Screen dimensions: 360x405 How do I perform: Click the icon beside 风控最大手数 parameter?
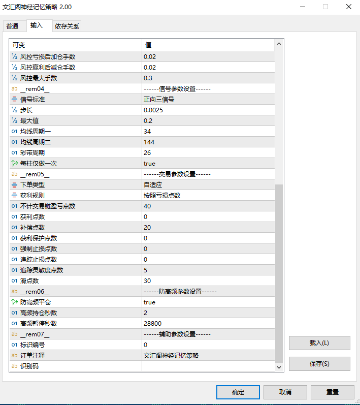[14, 78]
